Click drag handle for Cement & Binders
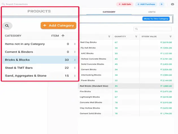The width and height of the screenshot is (178, 134). 75,52
